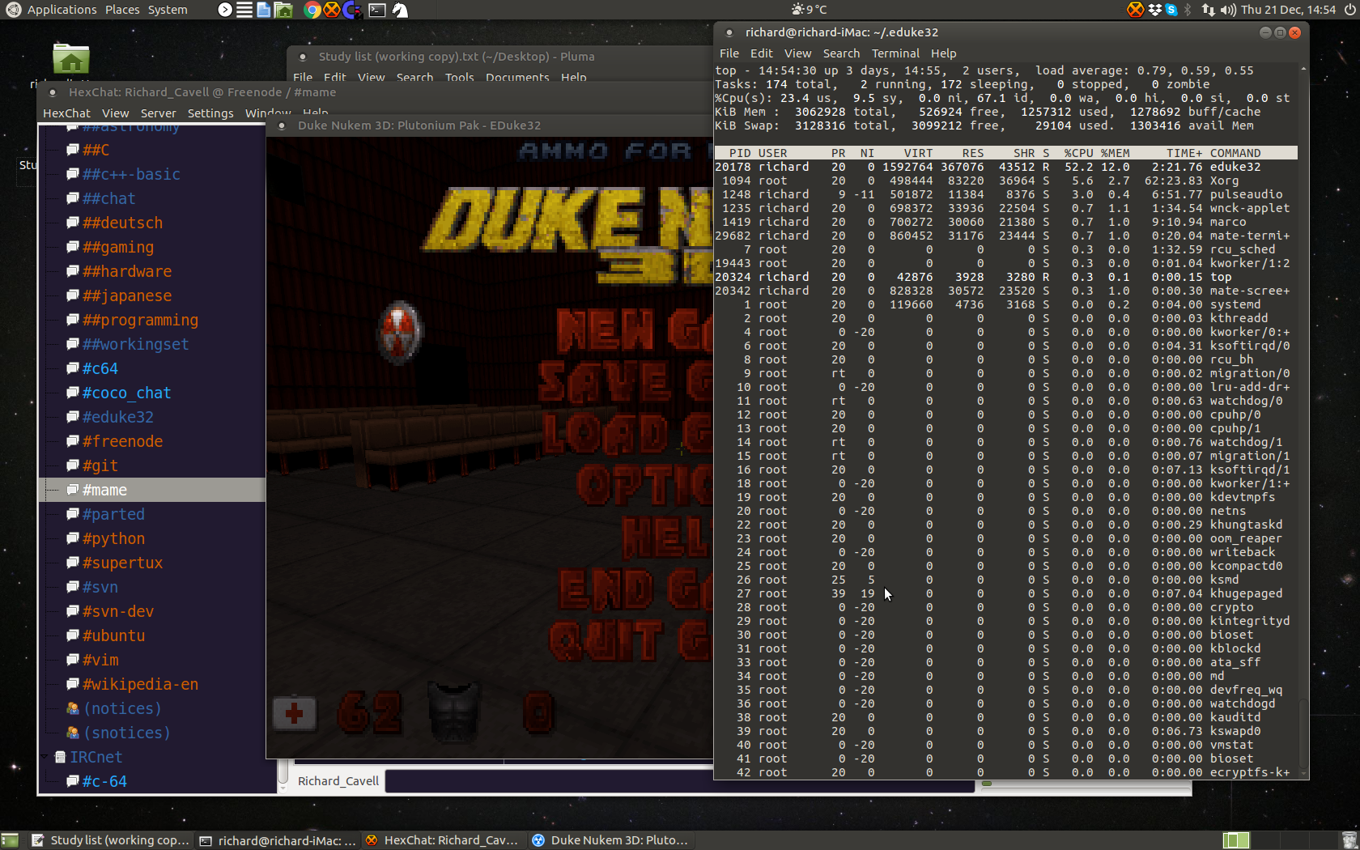Select the #eduke32 channel
Screen dimensions: 1360x850
tap(117, 417)
